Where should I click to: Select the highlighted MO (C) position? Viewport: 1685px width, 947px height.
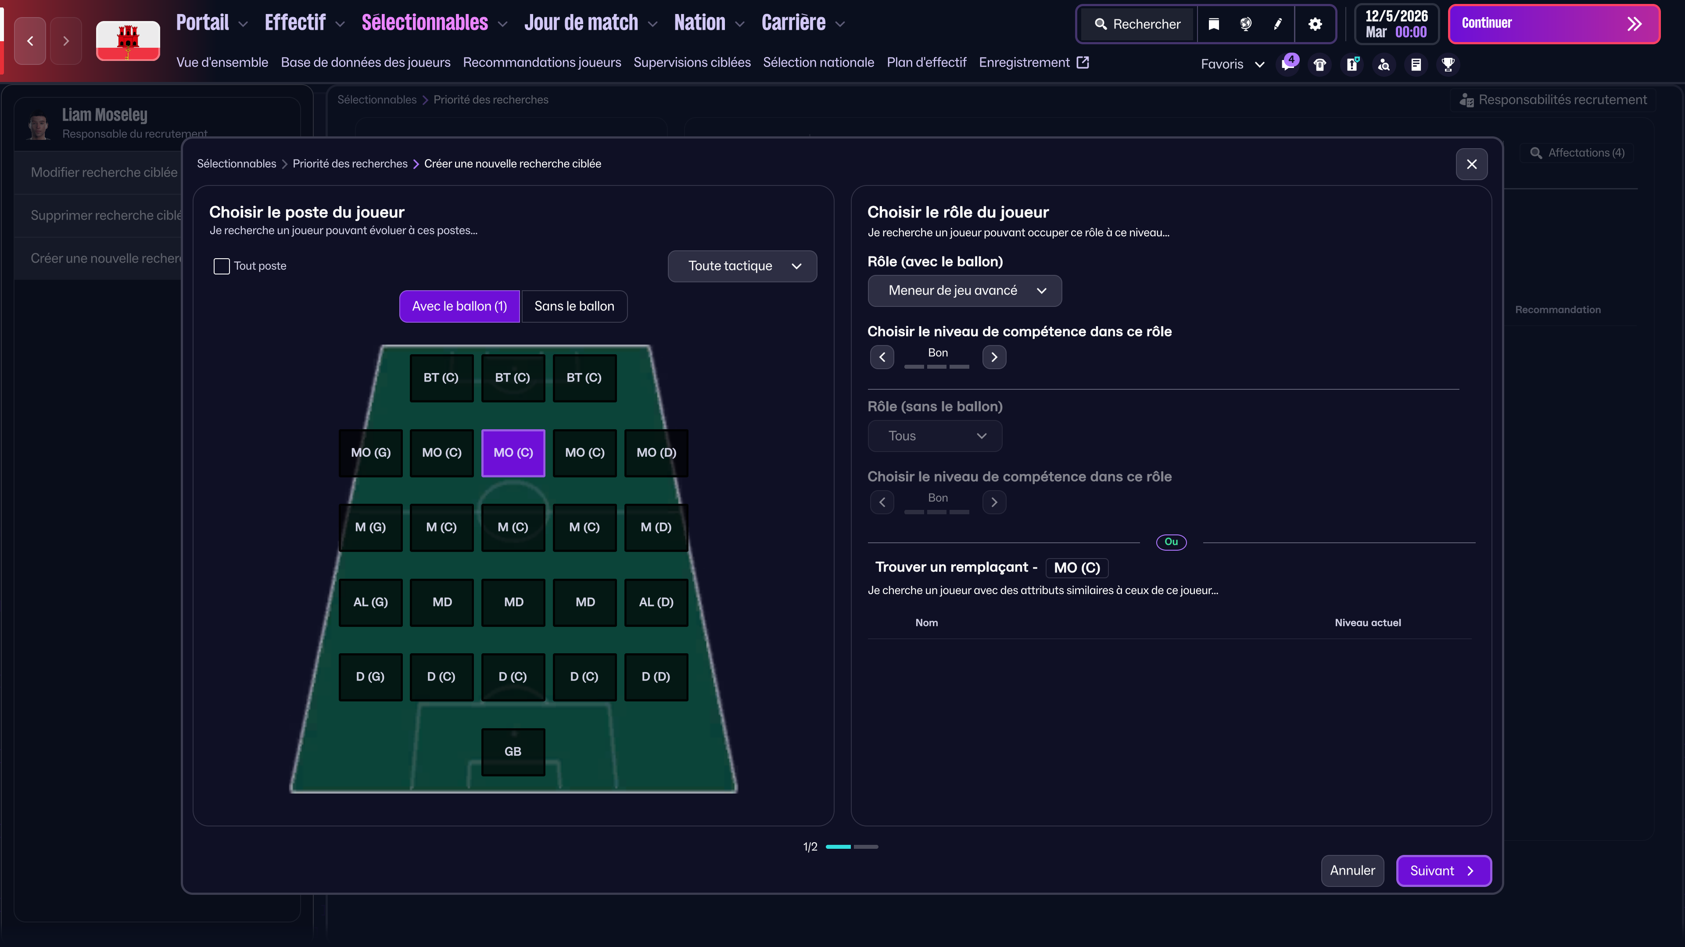(513, 453)
